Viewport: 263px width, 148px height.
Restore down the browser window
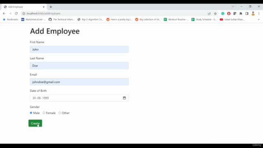click(x=250, y=7)
